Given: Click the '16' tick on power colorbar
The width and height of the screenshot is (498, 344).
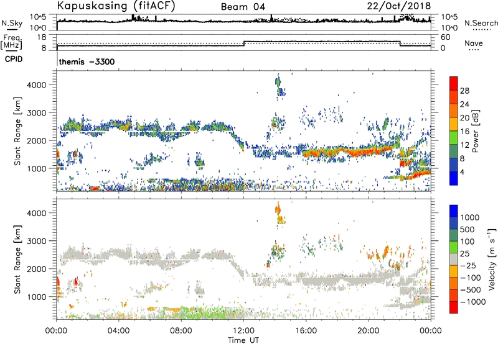Looking at the screenshot, I should coord(464,132).
